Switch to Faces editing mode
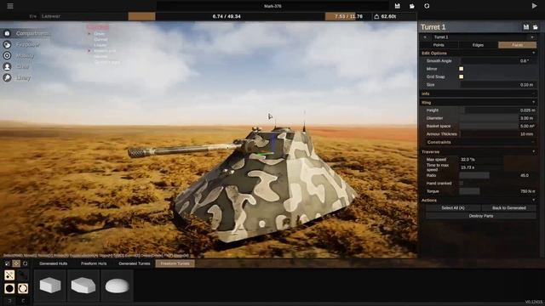This screenshot has width=545, height=306. pyautogui.click(x=517, y=45)
